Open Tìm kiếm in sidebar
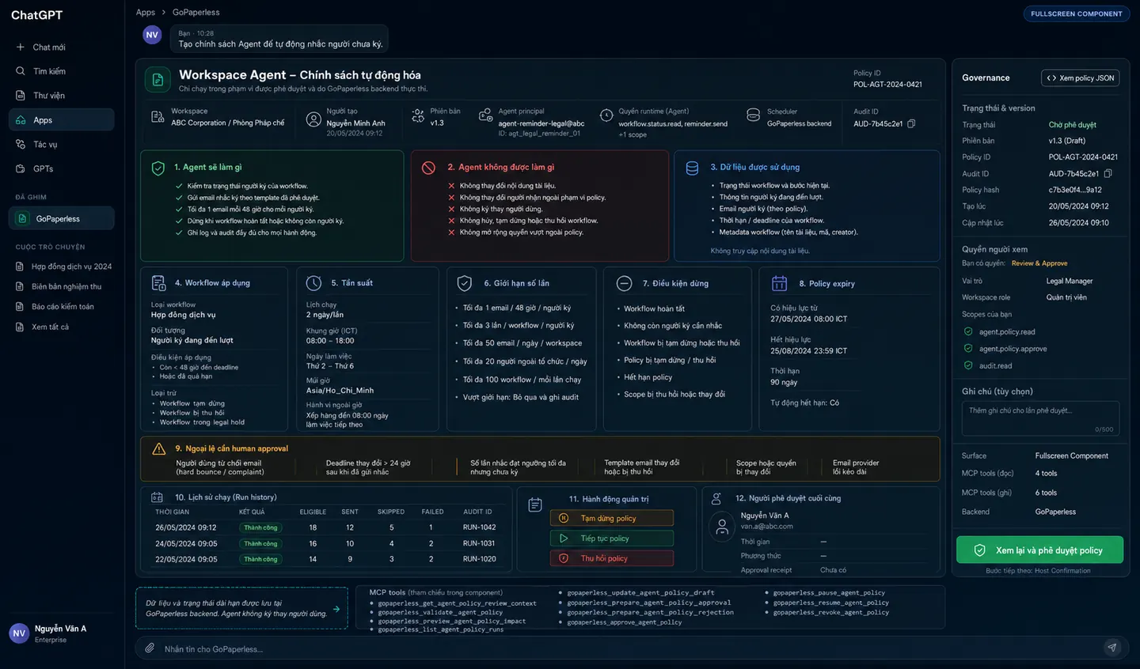Image resolution: width=1140 pixels, height=669 pixels. coord(61,71)
